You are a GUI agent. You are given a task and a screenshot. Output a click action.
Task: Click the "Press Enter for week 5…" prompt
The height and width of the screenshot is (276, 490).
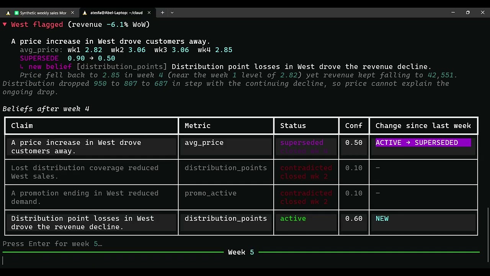tap(52, 244)
